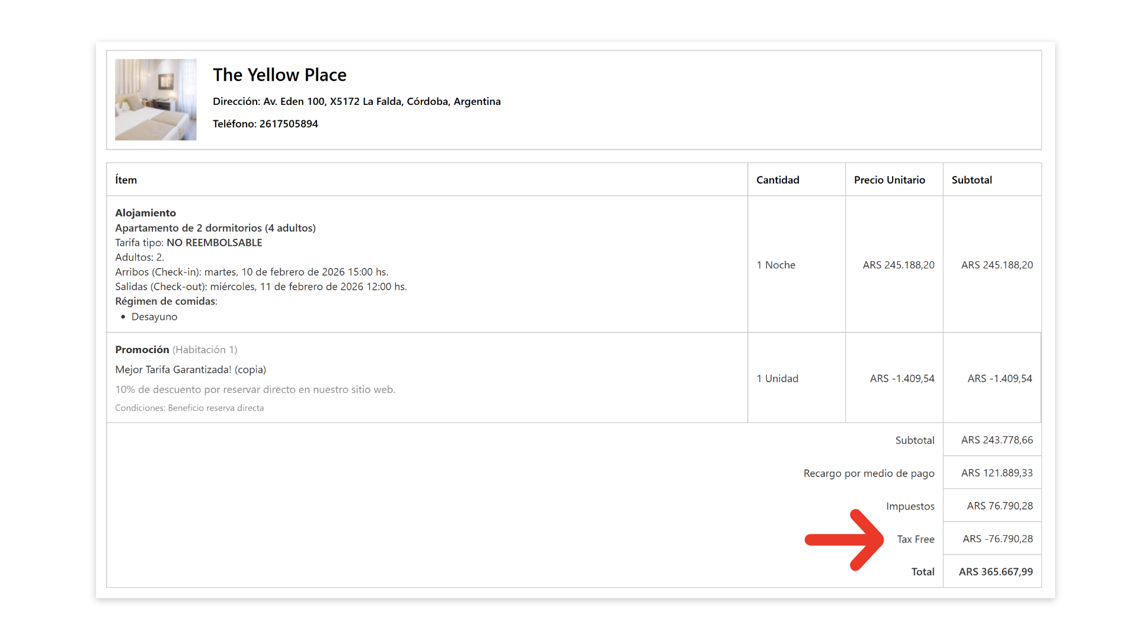1138x640 pixels.
Task: Click the Total amount ARS 365.667,99
Action: [995, 572]
